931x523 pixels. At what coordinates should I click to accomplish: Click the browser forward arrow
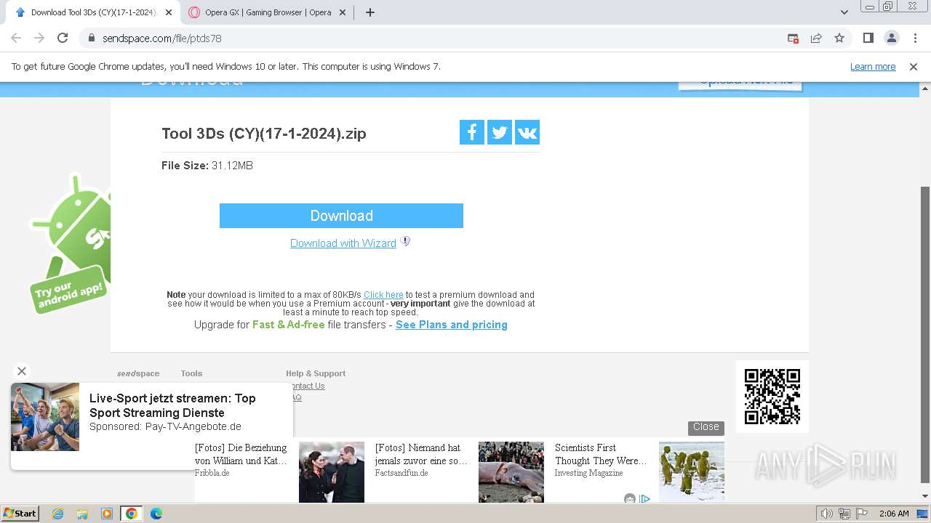coord(39,38)
